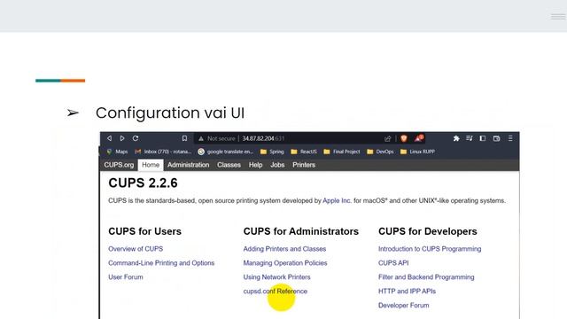The width and height of the screenshot is (567, 319).
Task: Open the extensions puzzle piece icon
Action: pyautogui.click(x=456, y=138)
